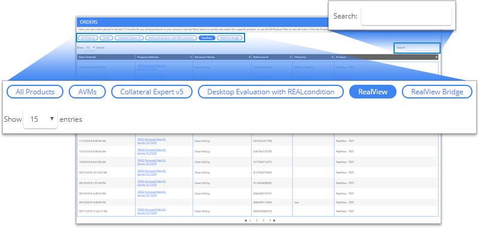Click sort arrows on Product column
This screenshot has width=479, height=228.
436,57
